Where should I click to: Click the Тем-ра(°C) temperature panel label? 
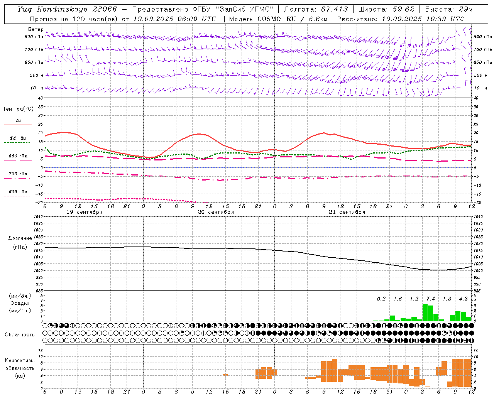click(18, 109)
